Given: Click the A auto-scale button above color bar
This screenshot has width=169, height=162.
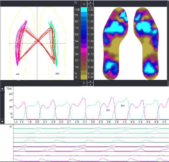Looking at the screenshot, I should click(x=84, y=4).
